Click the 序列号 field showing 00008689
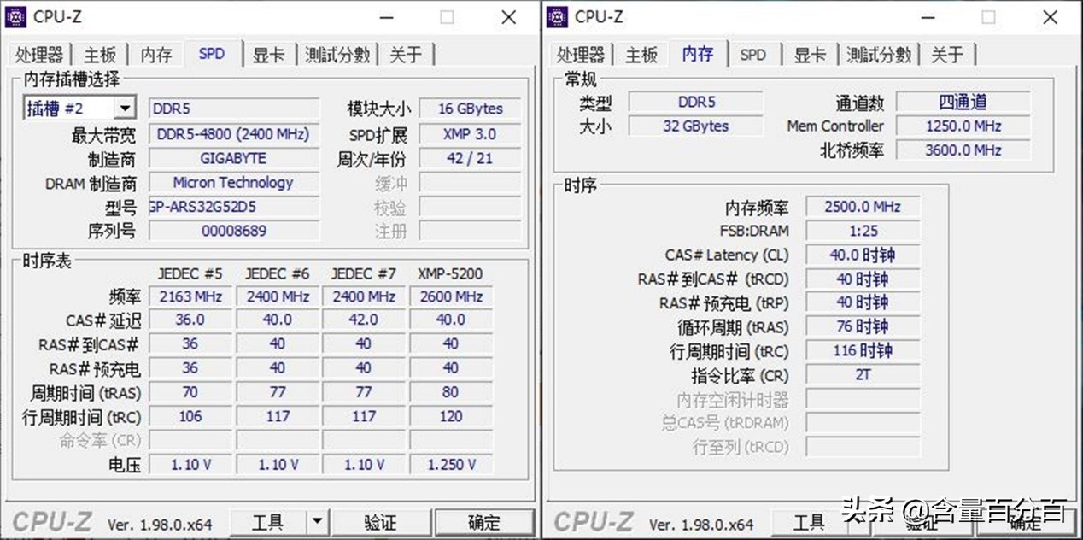The height and width of the screenshot is (540, 1083). click(233, 230)
